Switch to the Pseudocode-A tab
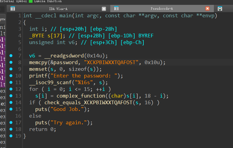 pos(162,9)
